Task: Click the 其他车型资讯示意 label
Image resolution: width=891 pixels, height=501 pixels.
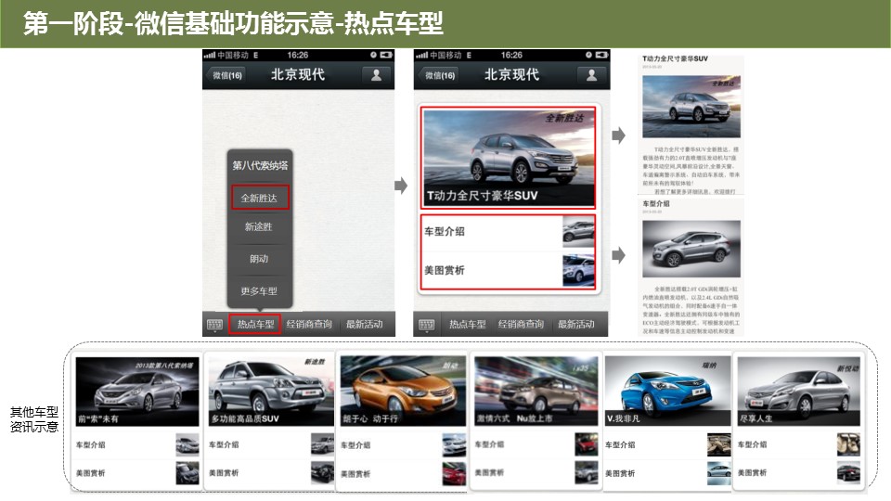Action: click(34, 419)
